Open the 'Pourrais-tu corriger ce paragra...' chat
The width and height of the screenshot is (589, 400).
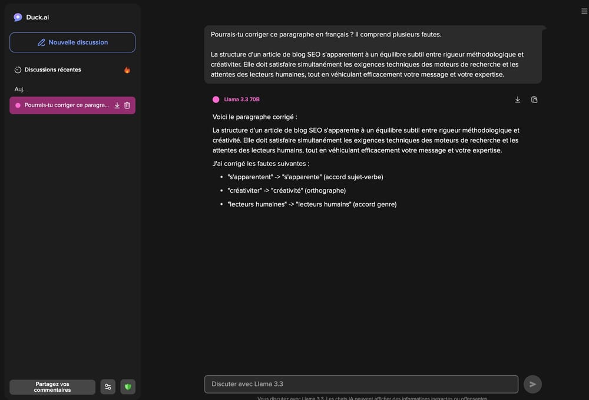tap(66, 105)
